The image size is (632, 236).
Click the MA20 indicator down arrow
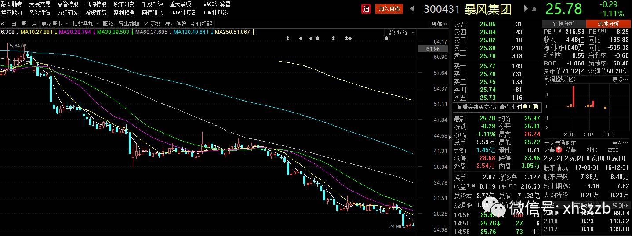[x=94, y=32]
